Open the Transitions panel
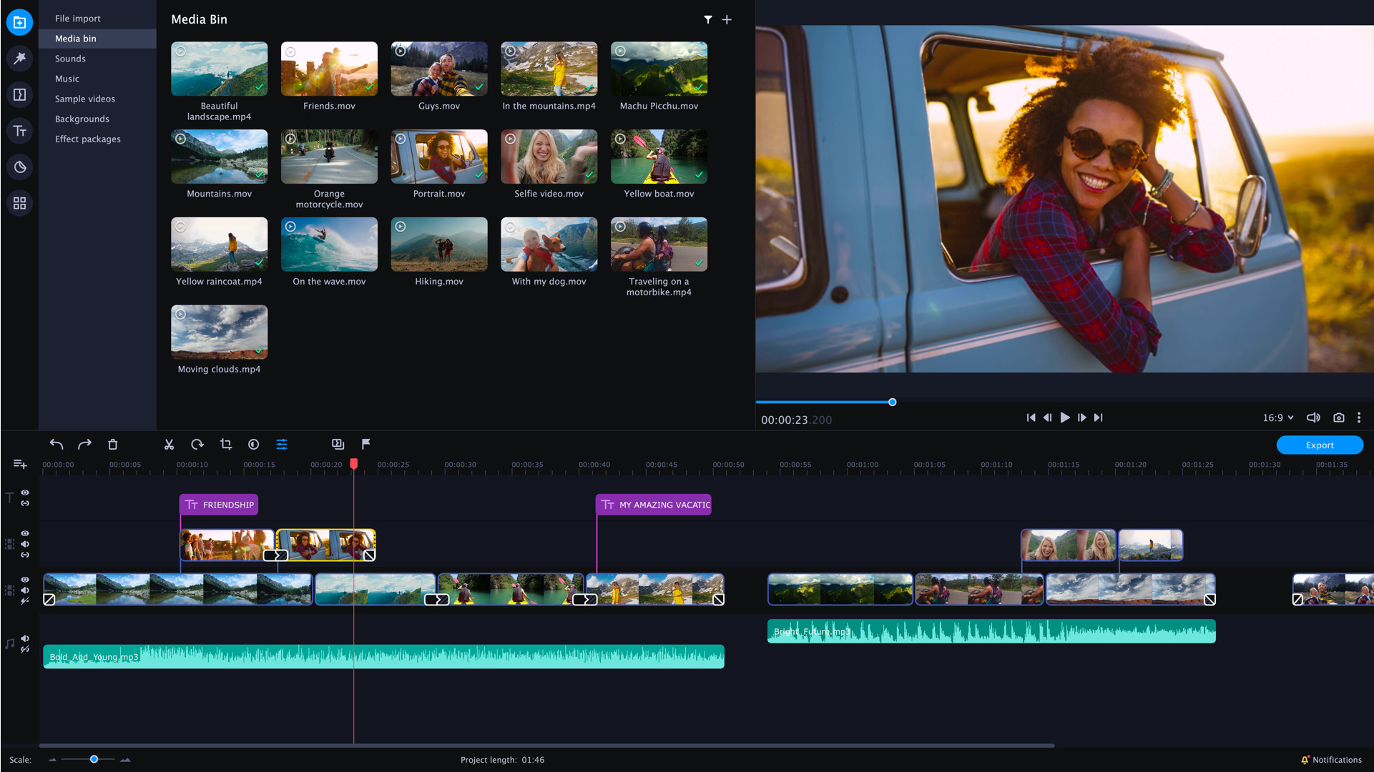 [20, 94]
